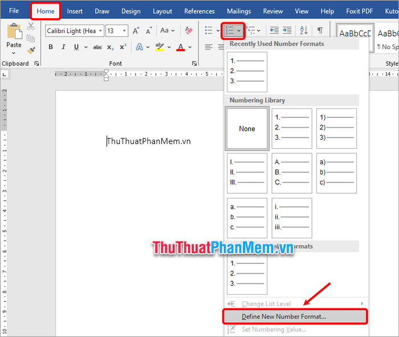Decrease paragraph indent
This screenshot has width=399, height=337.
coord(274,31)
